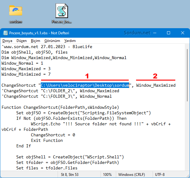Click the Notepad icon in the title bar
The height and width of the screenshot is (178, 190).
[x=5, y=33]
